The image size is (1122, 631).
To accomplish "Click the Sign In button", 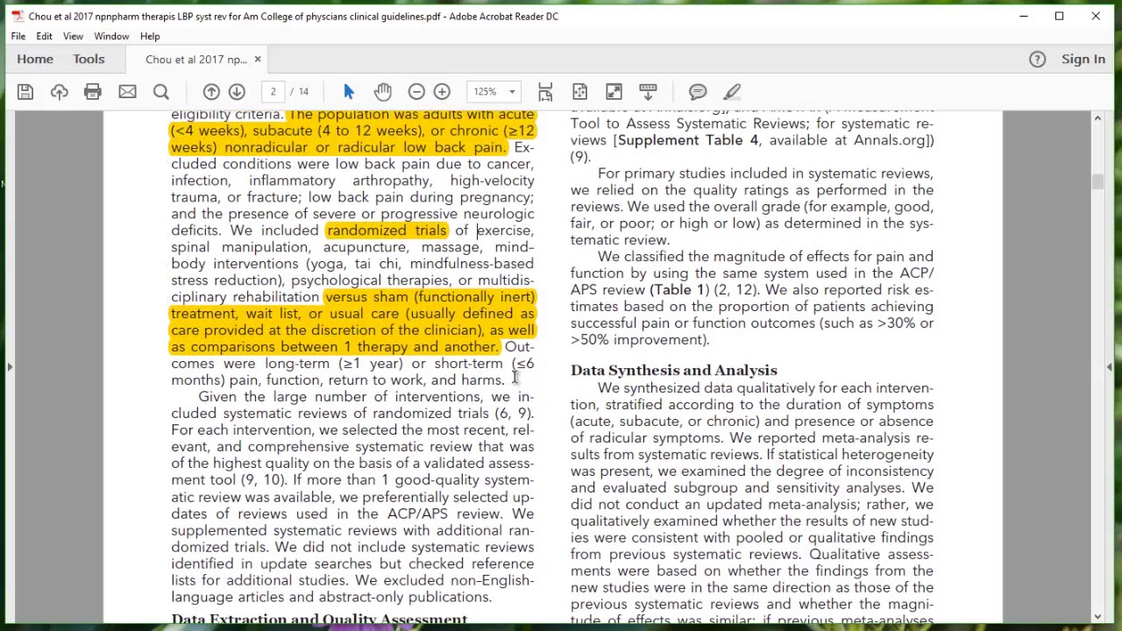I will click(x=1083, y=59).
